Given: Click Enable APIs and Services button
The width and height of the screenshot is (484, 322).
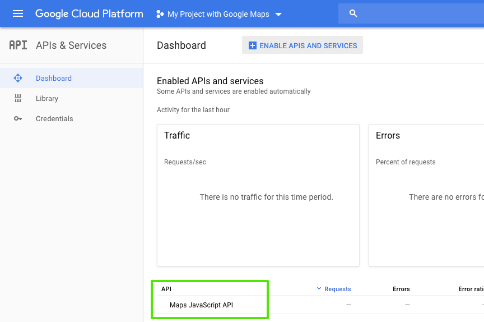Looking at the screenshot, I should pos(302,45).
